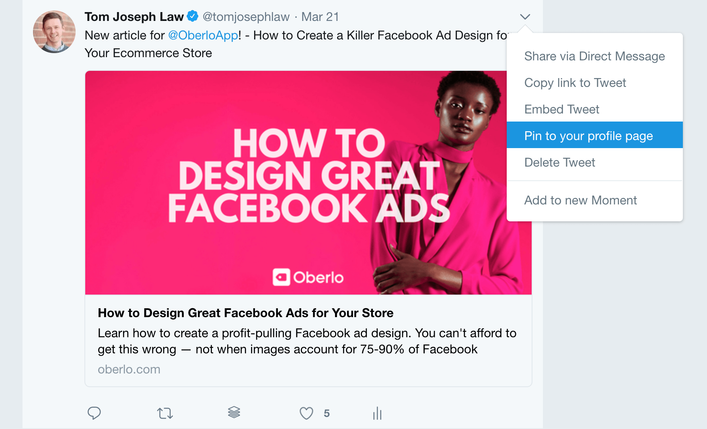Click 'Copy link to Tweet'
707x429 pixels.
(x=575, y=82)
